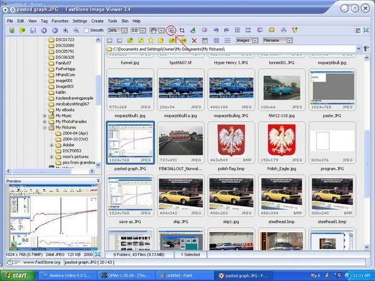Click the Print icon in toolbar

coord(284,30)
